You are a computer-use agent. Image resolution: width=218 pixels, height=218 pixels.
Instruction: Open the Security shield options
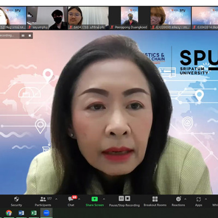coord(16,202)
